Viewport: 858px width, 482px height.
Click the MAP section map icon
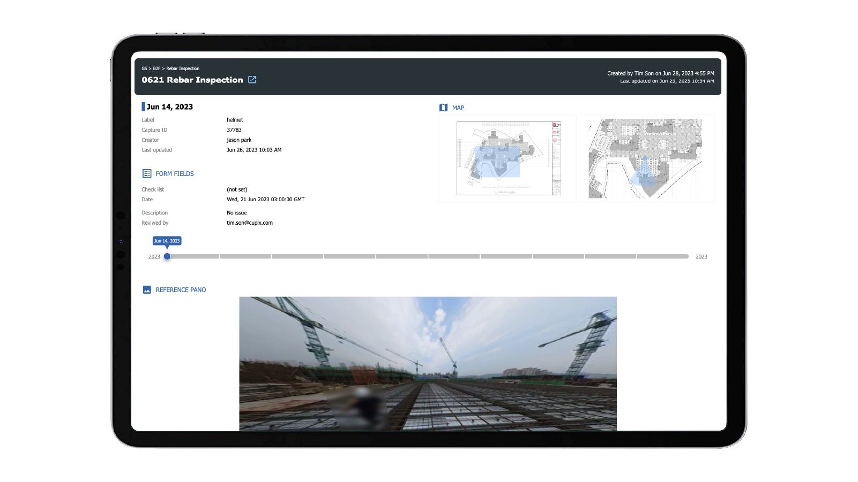pos(443,108)
